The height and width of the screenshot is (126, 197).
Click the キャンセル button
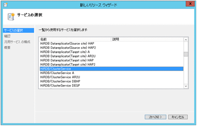(x=178, y=117)
